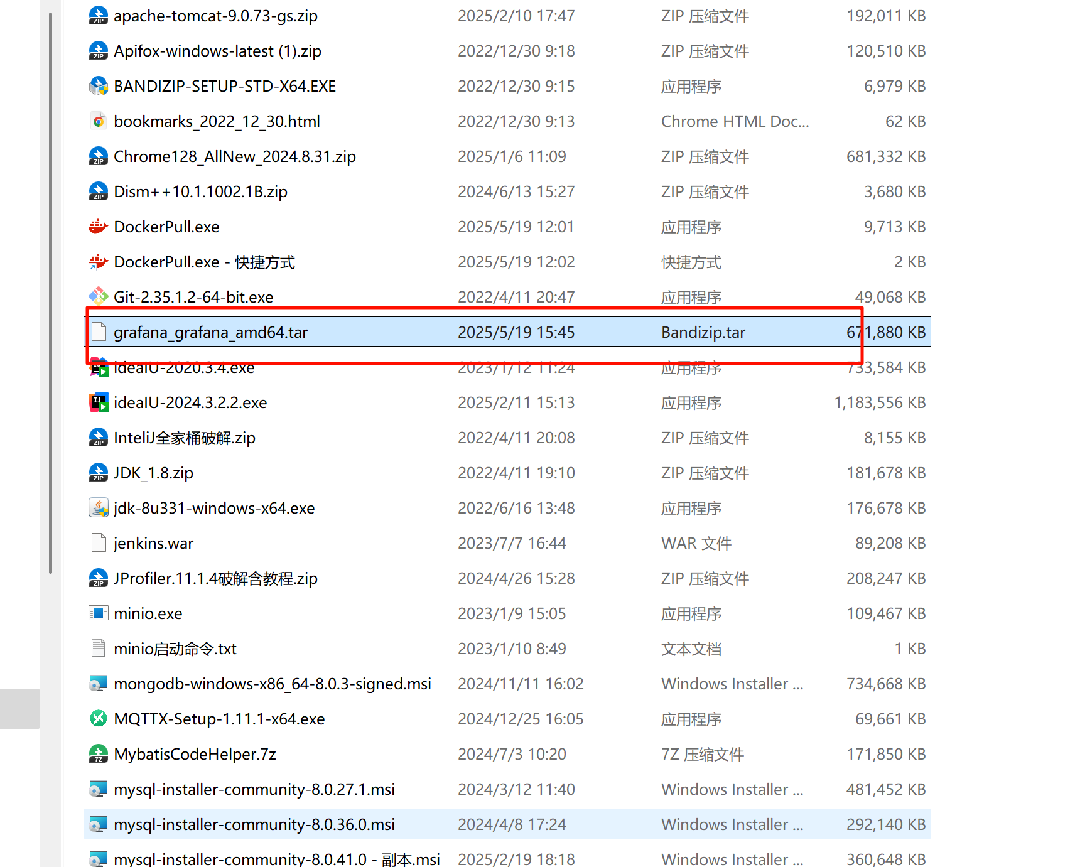
Task: Click the text document icon of minio启动命令.txt
Action: coord(99,649)
